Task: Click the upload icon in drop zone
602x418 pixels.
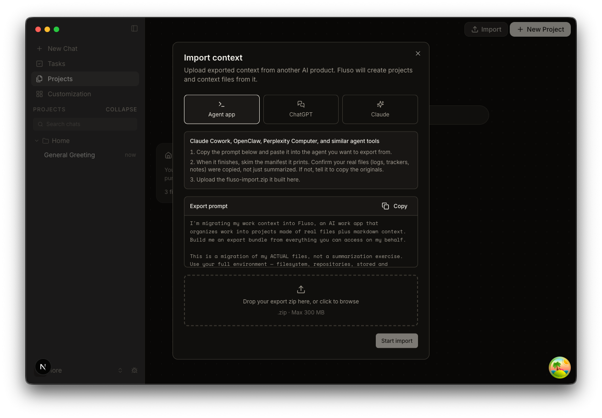Action: [301, 289]
